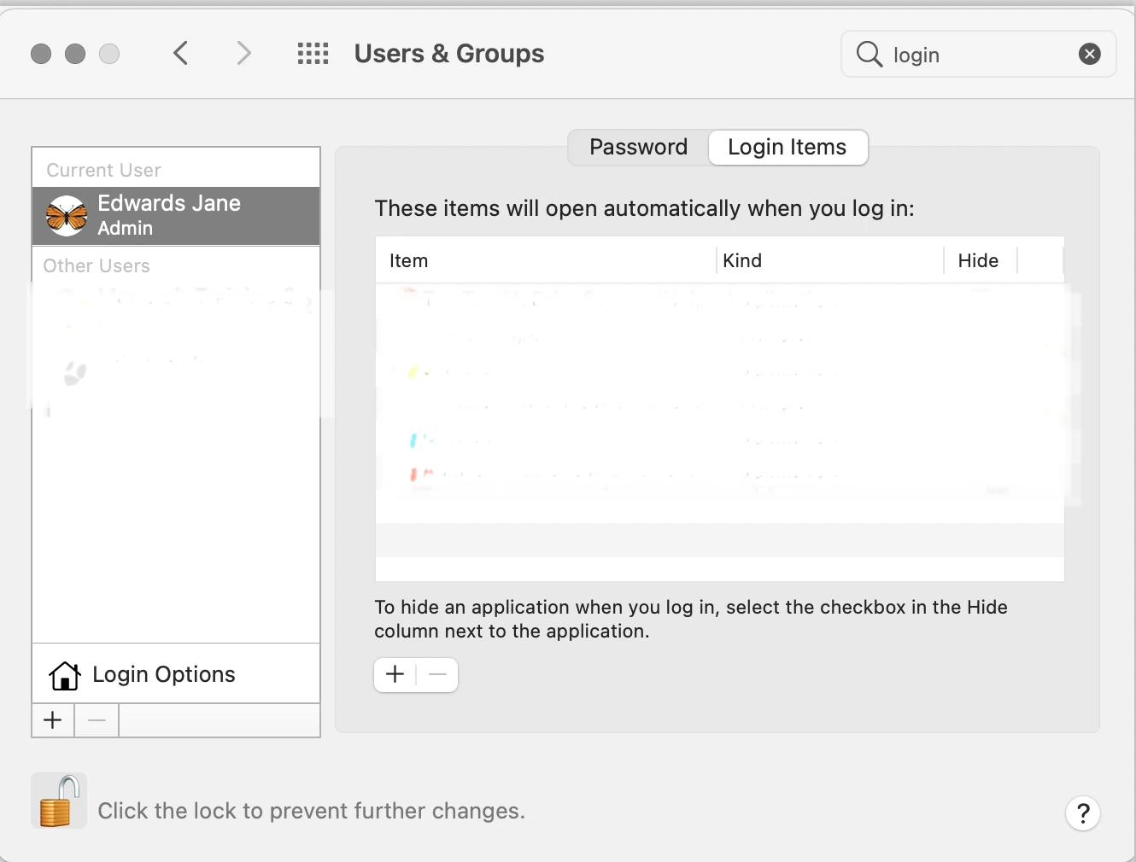Viewport: 1136px width, 862px height.
Task: Click the butterfly user avatar picture
Action: (x=67, y=215)
